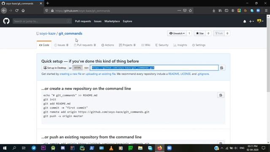Click the watchers count 1
This screenshot has height=152, width=270.
click(x=189, y=33)
